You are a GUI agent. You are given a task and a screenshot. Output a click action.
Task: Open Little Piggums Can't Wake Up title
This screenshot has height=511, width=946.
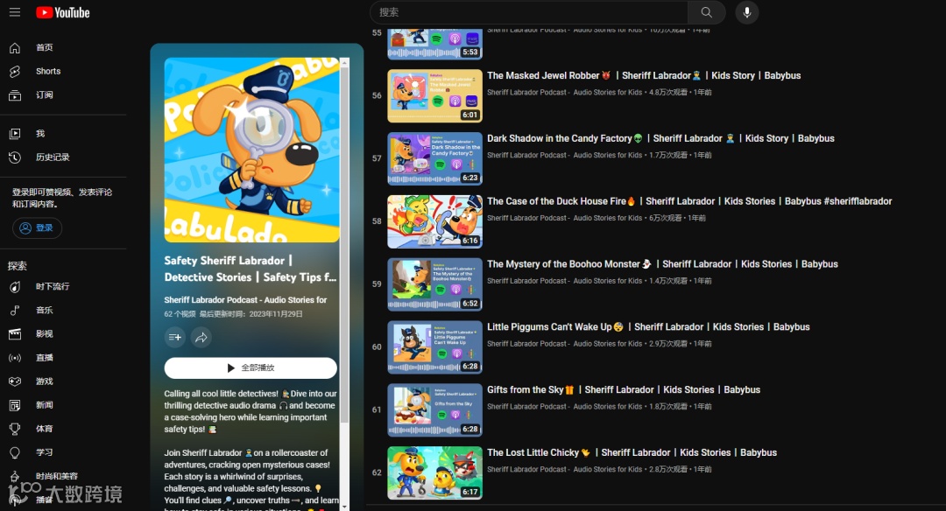[648, 326]
